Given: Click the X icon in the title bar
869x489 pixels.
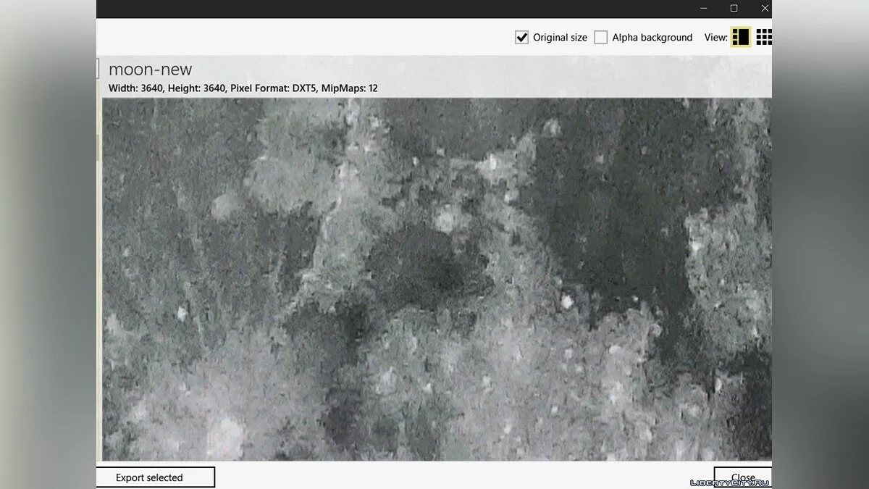Looking at the screenshot, I should (x=765, y=9).
